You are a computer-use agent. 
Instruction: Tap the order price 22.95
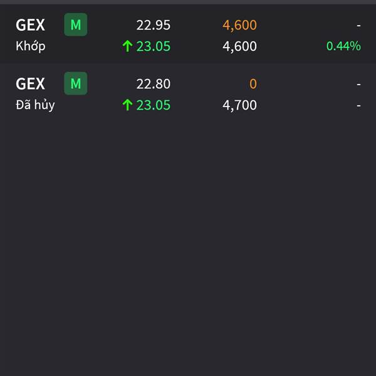154,25
